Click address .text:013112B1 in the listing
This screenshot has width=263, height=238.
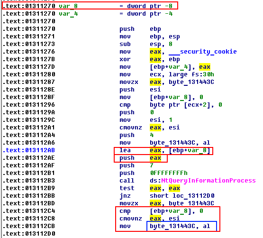click(x=29, y=173)
